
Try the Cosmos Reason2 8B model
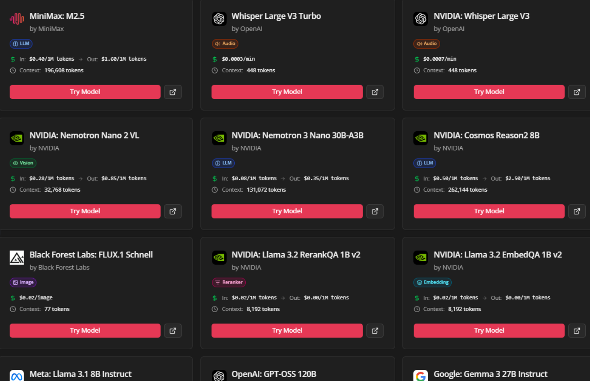489,211
